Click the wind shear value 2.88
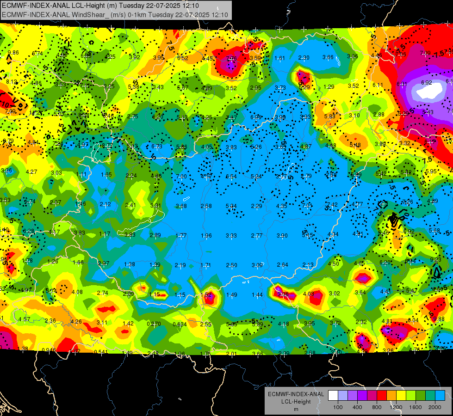 pyautogui.click(x=379, y=115)
